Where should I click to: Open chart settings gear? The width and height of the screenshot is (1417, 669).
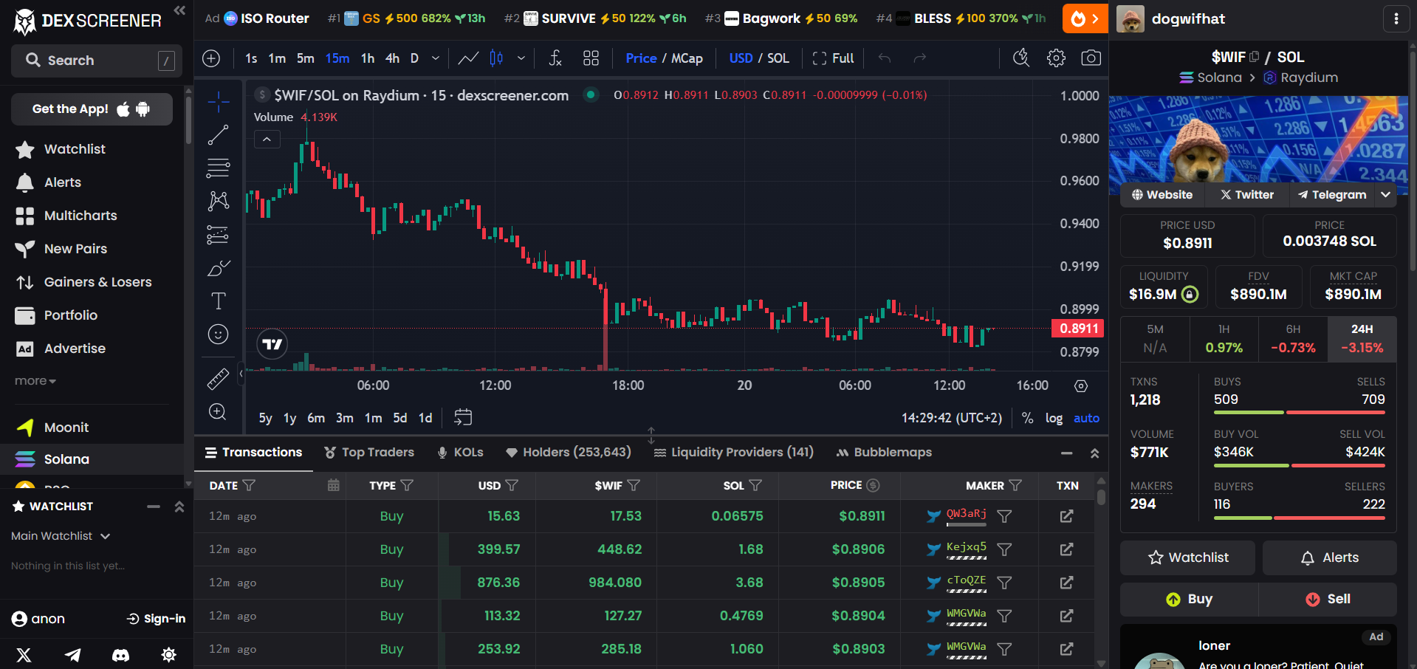pyautogui.click(x=1056, y=58)
